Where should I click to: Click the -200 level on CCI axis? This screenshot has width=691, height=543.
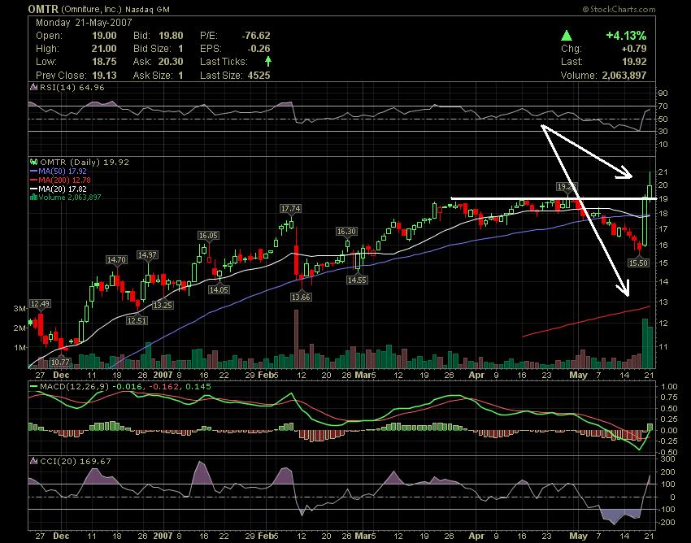tap(667, 523)
